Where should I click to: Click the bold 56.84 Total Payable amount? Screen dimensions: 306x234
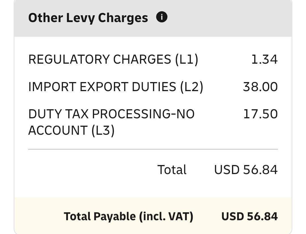(x=262, y=216)
